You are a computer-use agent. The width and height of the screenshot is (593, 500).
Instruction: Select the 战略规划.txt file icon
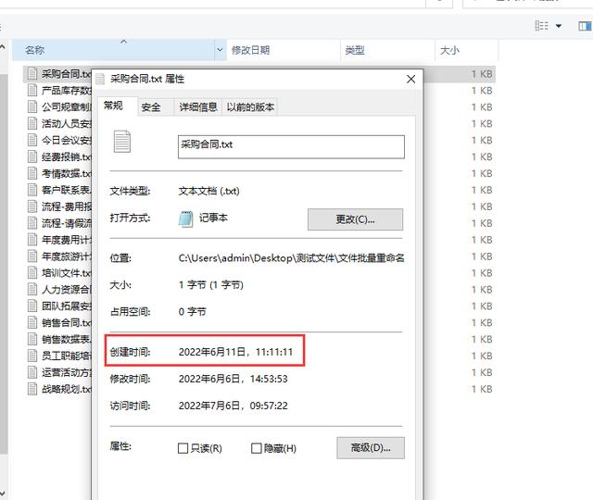(x=32, y=389)
